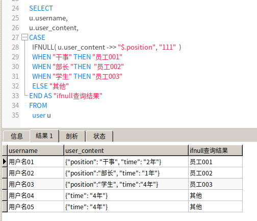Click the ELSE keyword on line 32
Screen dimensions: 257x221
click(40, 86)
